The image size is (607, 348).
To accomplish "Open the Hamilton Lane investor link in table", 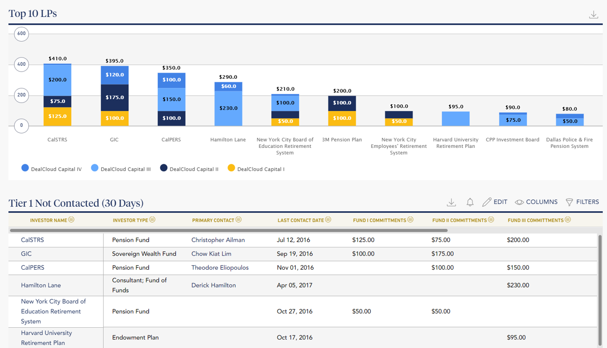I will pos(41,285).
